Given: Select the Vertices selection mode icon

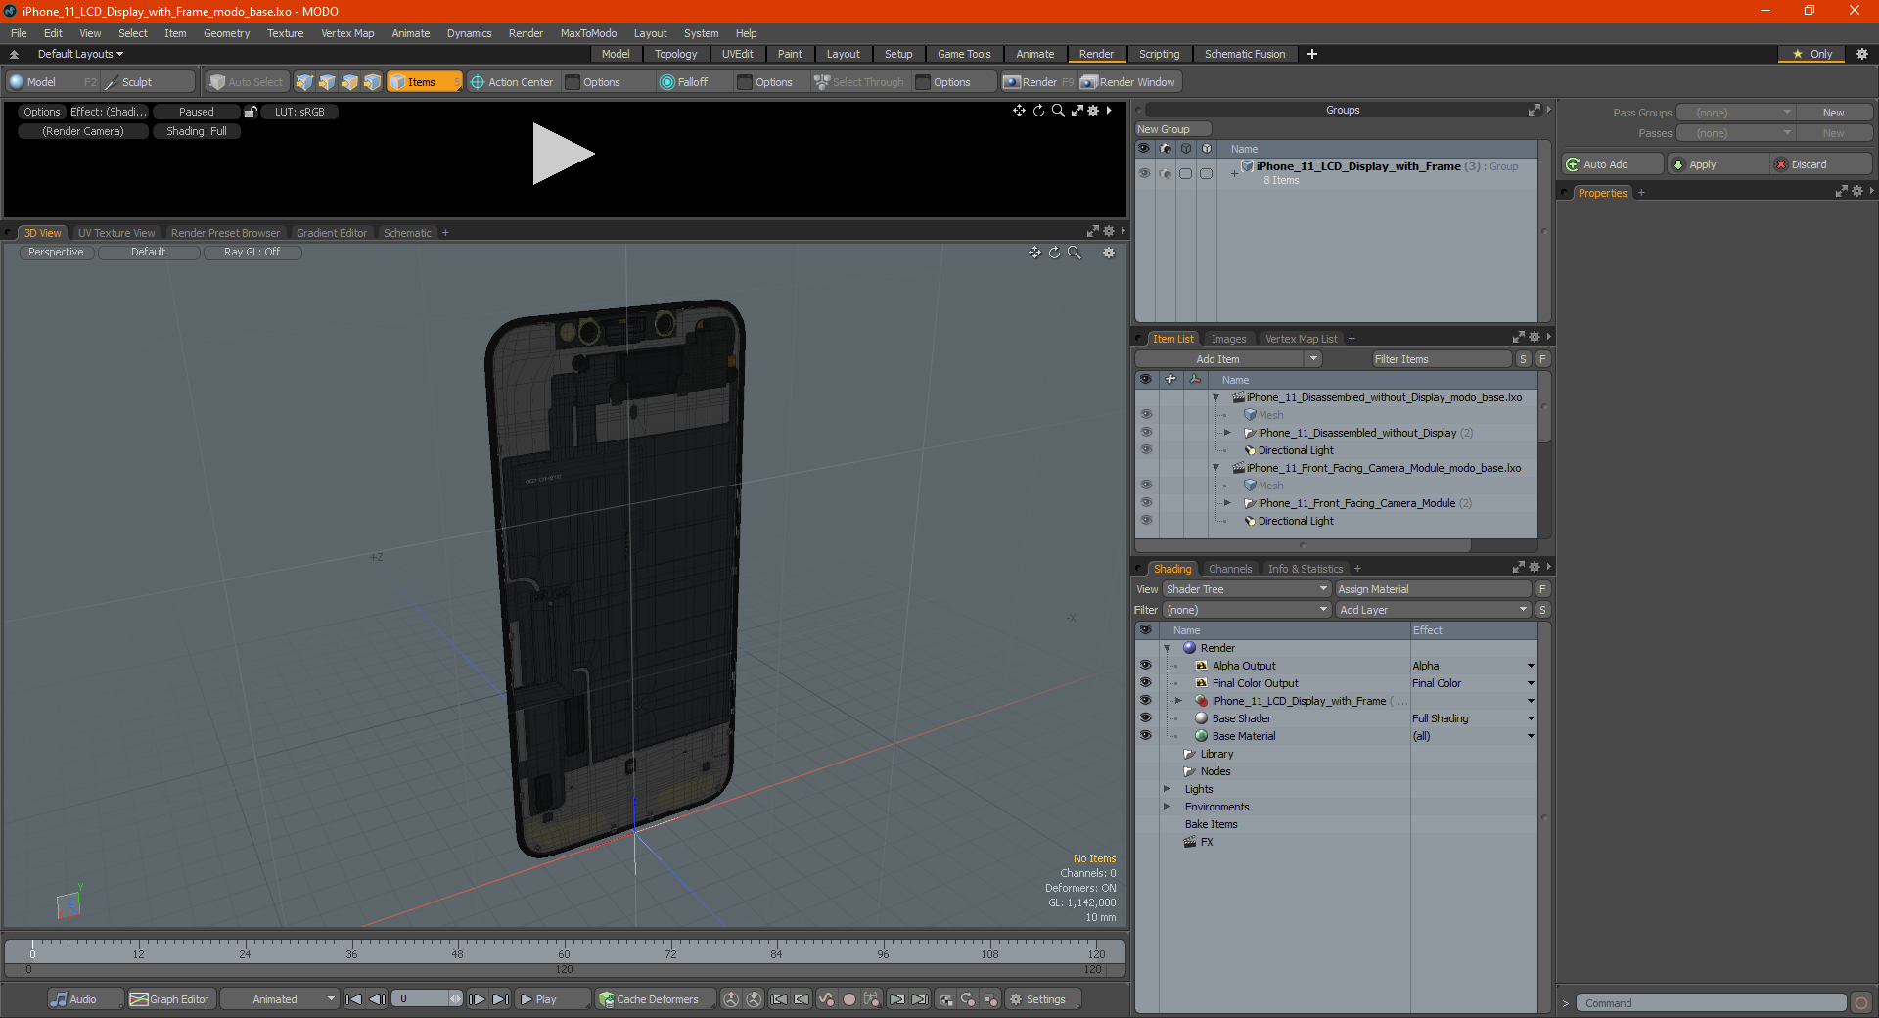Looking at the screenshot, I should coord(304,82).
